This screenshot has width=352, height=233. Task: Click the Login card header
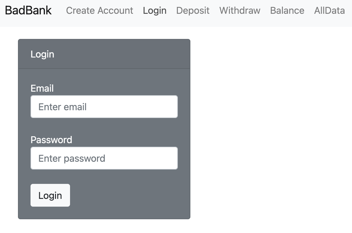pyautogui.click(x=42, y=54)
